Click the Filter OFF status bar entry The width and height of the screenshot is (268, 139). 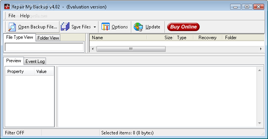(x=15, y=133)
